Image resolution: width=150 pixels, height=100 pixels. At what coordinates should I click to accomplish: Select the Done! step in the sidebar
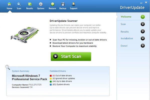point(124,46)
